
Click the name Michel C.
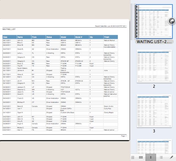click(x=21, y=128)
